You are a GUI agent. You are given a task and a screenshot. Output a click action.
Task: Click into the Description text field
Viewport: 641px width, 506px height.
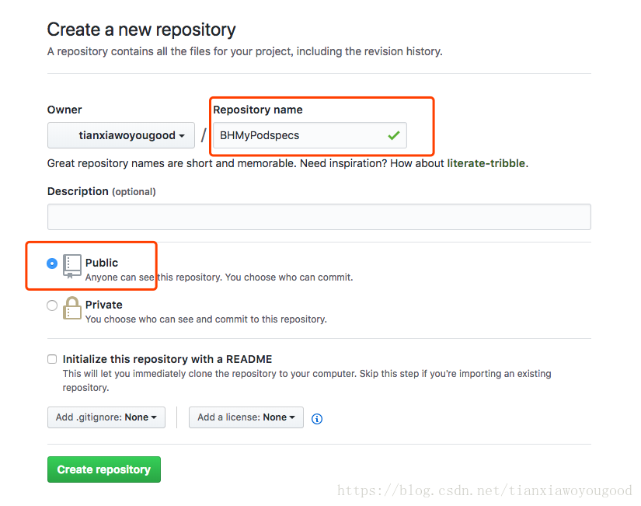point(319,217)
